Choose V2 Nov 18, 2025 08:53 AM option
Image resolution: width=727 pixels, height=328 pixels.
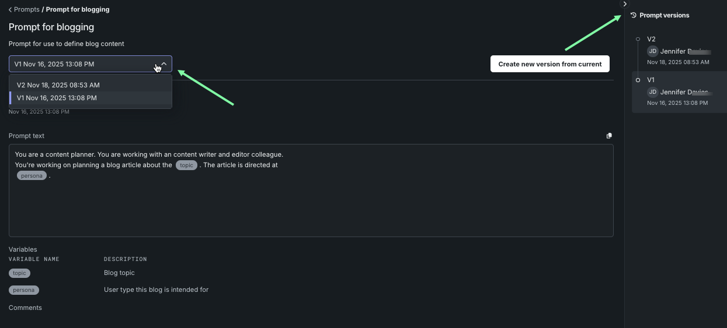tap(58, 85)
